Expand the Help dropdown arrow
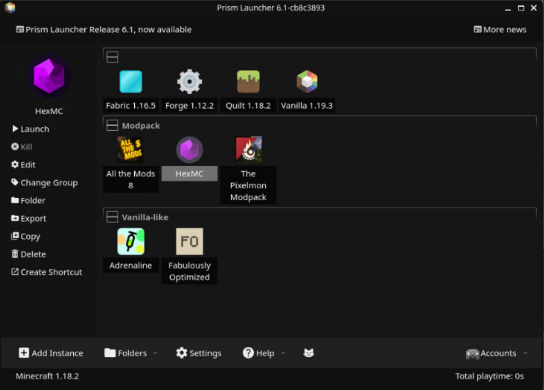 (283, 353)
